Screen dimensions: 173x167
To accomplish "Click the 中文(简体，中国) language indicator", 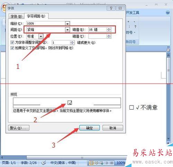I will pyautogui.click(x=63, y=163).
